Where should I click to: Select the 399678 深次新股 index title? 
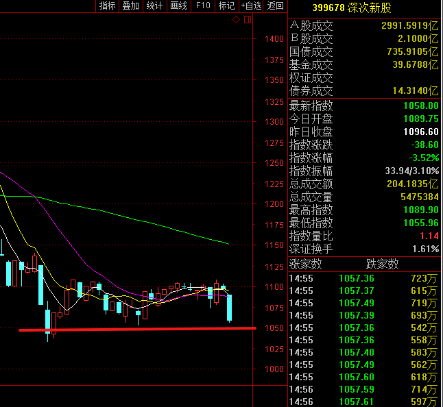[x=352, y=8]
